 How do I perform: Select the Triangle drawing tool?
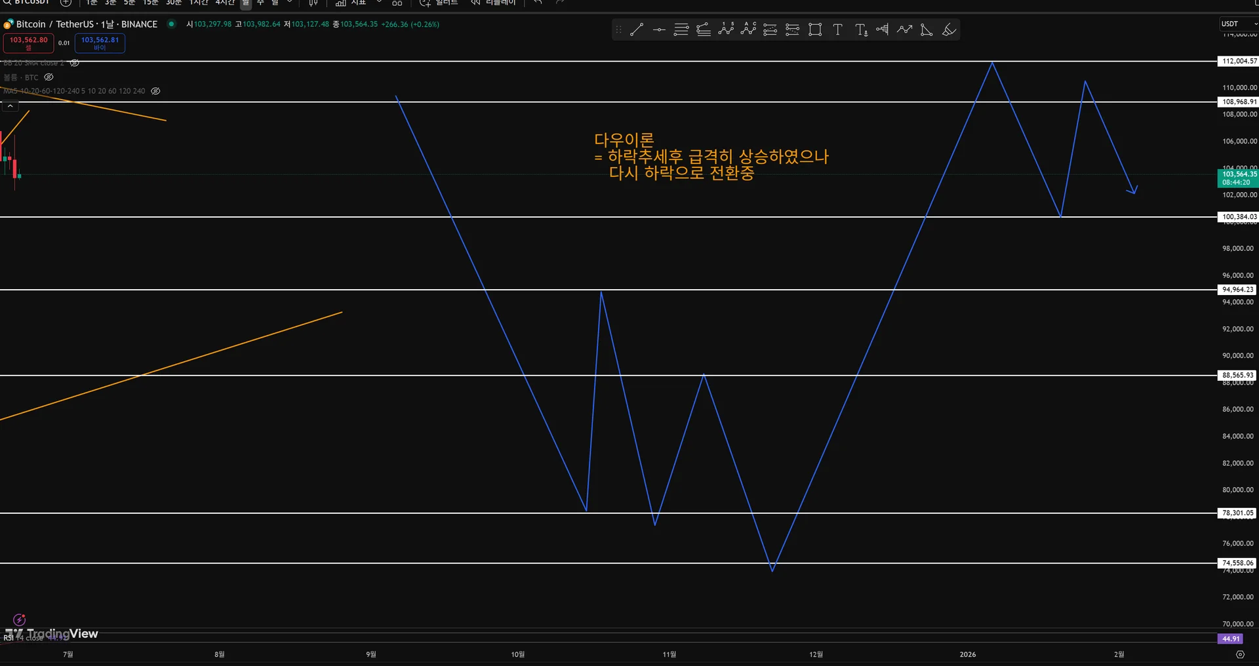coord(927,29)
